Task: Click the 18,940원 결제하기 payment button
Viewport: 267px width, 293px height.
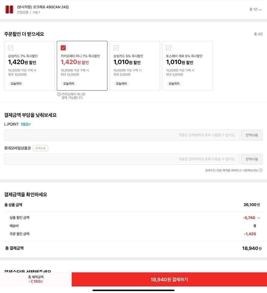Action: 169,279
